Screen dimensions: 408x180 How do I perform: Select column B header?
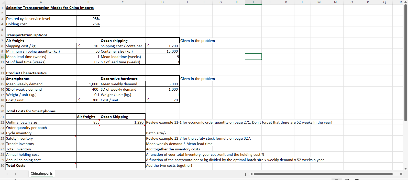tap(88, 2)
